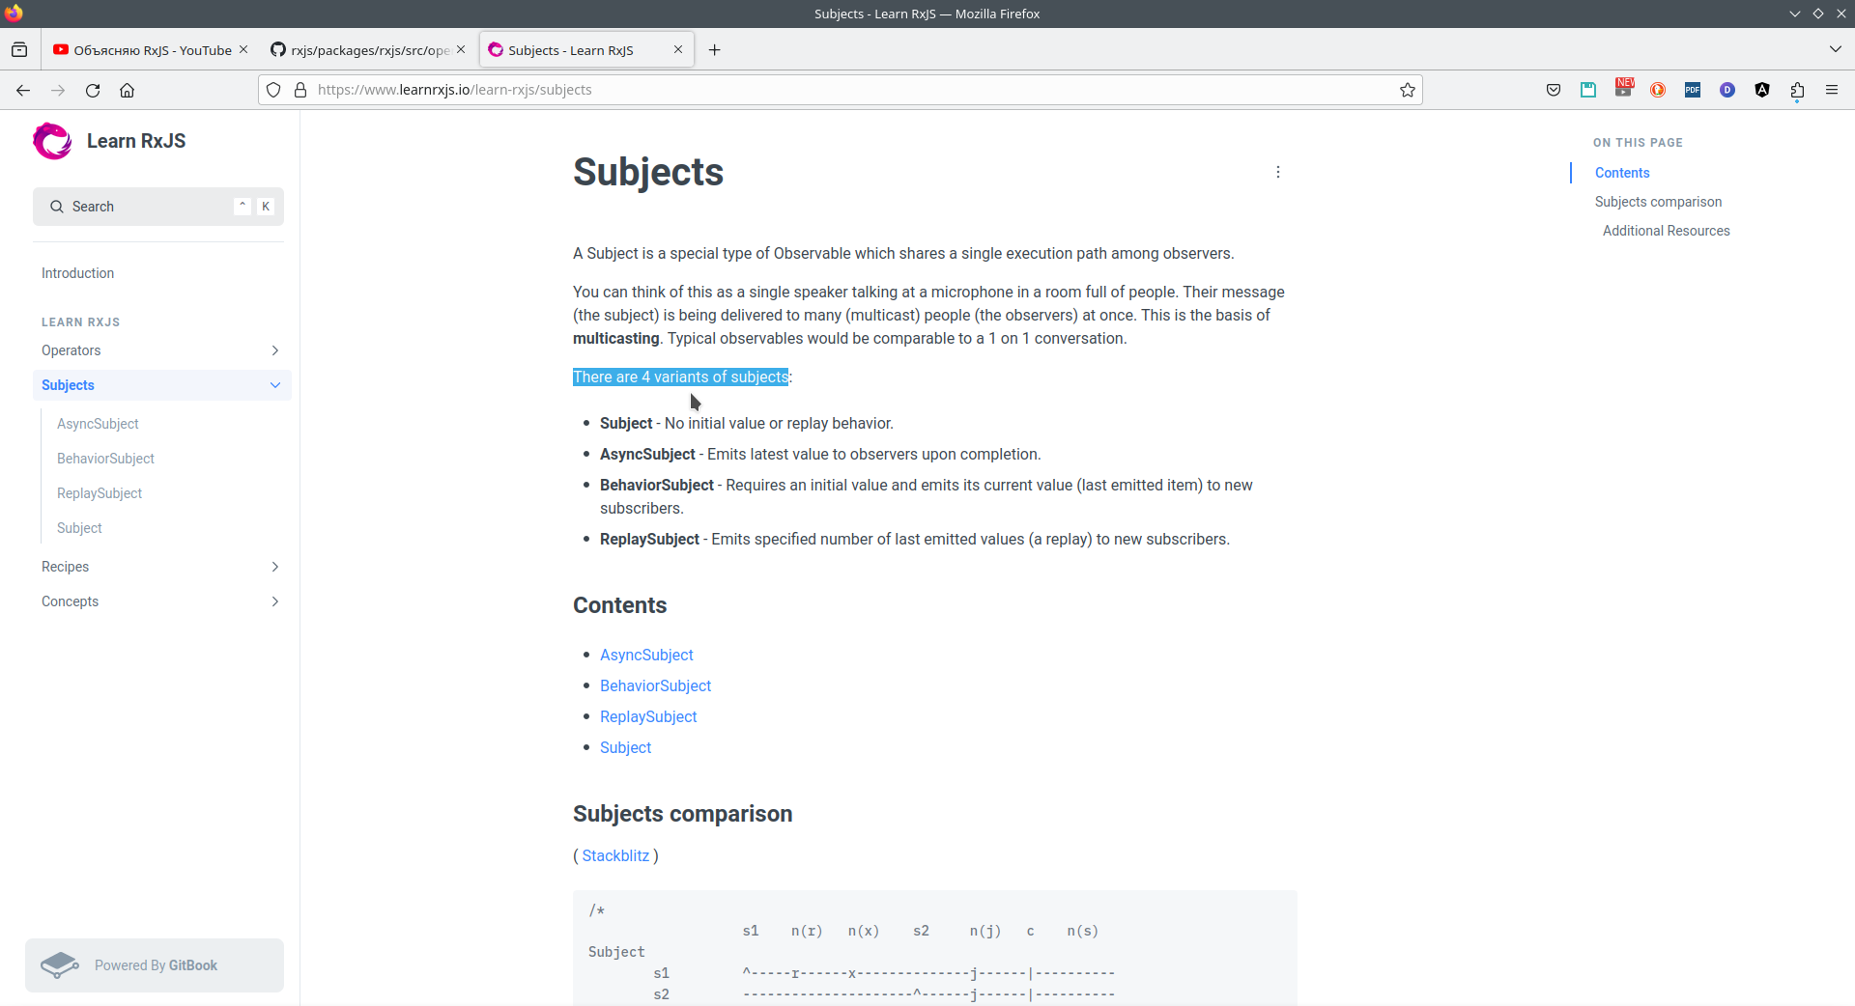This screenshot has width=1855, height=1006.
Task: Switch to the GitHub rxjs tab
Action: pyautogui.click(x=362, y=50)
